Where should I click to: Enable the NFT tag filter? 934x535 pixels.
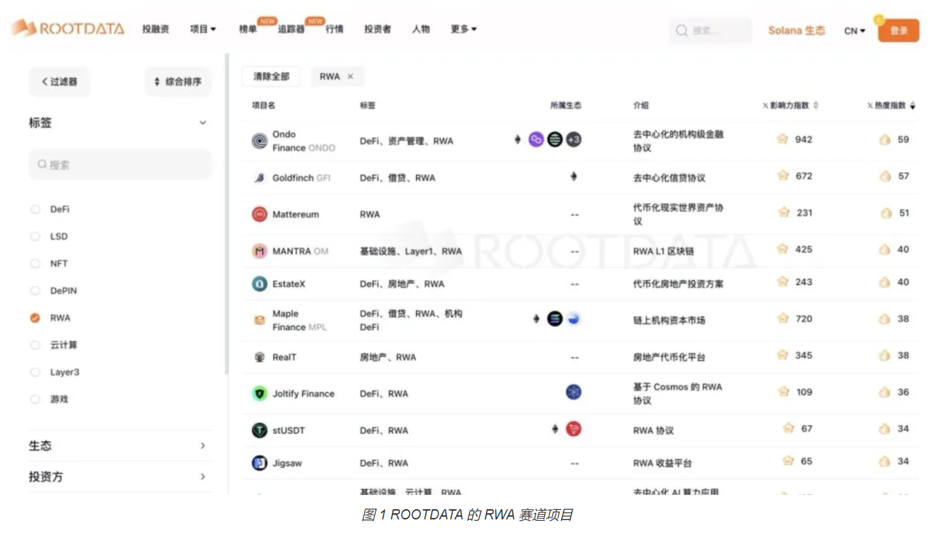(35, 264)
